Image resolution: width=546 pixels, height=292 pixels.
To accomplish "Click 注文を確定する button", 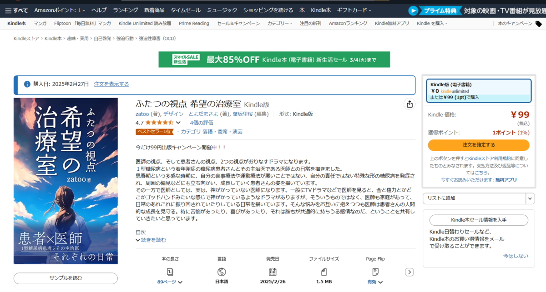I will click(x=479, y=145).
